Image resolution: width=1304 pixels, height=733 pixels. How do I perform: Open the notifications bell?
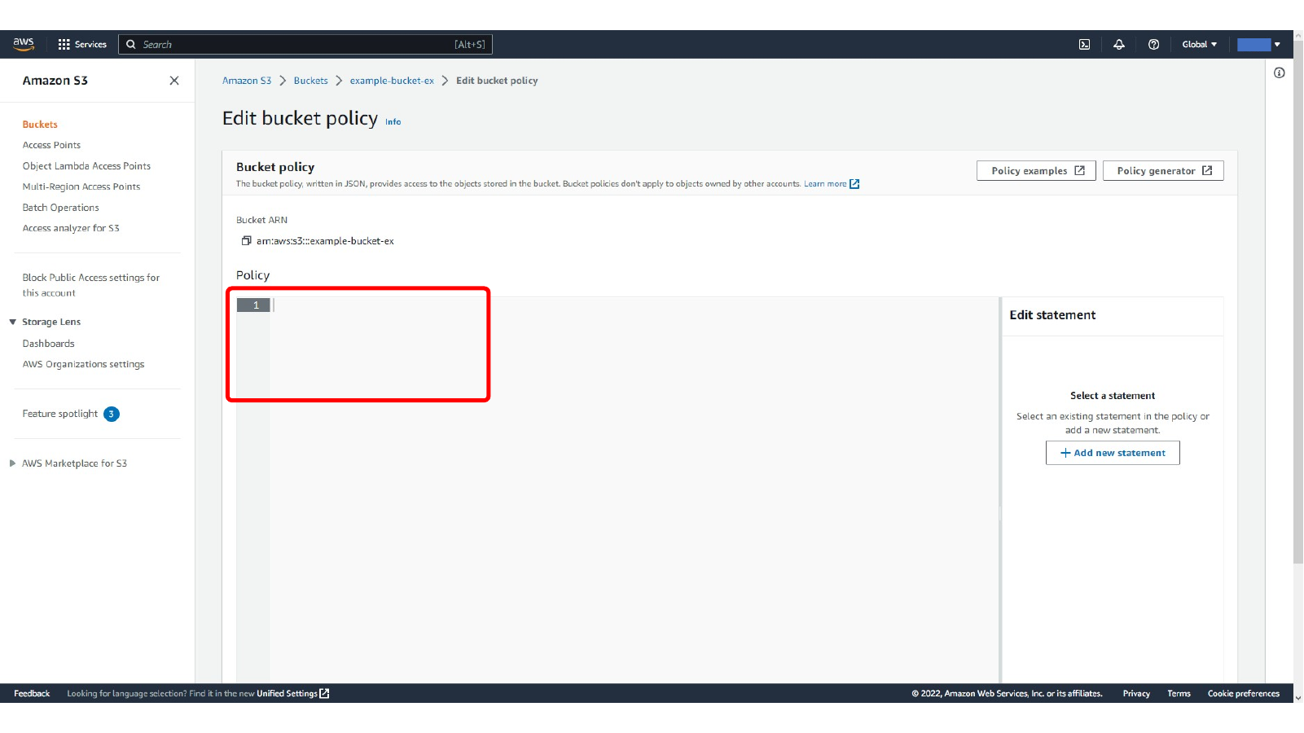click(x=1119, y=44)
